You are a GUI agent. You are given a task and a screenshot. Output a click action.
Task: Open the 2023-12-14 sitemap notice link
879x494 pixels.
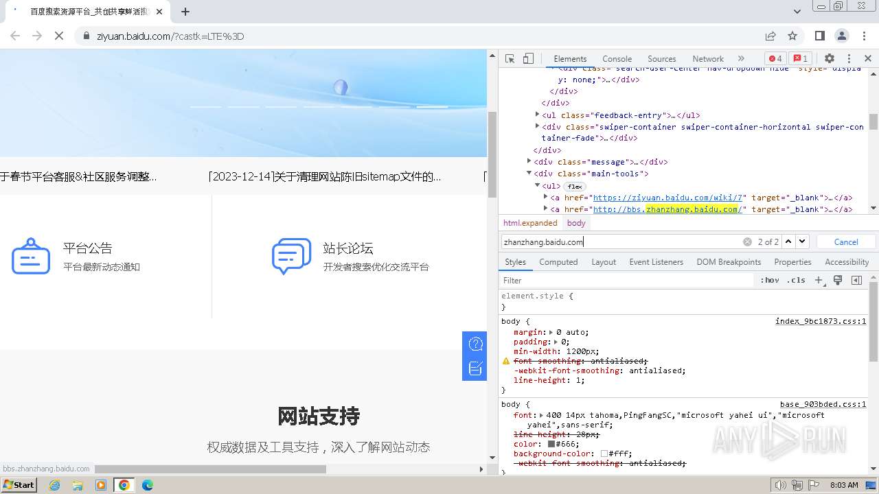coord(324,177)
